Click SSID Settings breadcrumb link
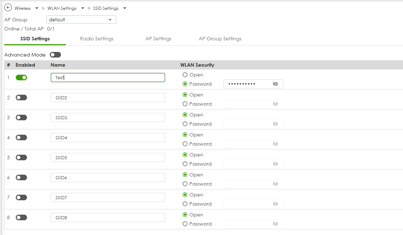The image size is (403, 235). pyautogui.click(x=105, y=8)
